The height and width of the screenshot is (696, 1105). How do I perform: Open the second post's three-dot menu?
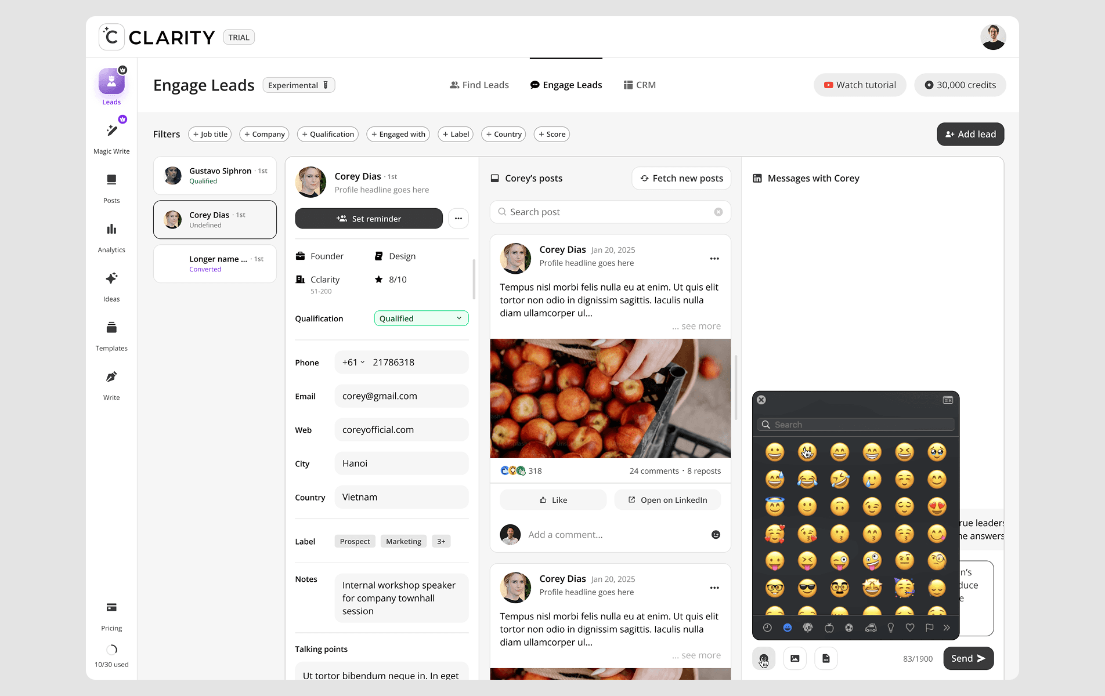click(714, 588)
